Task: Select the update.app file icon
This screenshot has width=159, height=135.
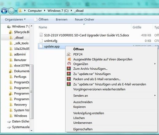Action: [x=41, y=46]
